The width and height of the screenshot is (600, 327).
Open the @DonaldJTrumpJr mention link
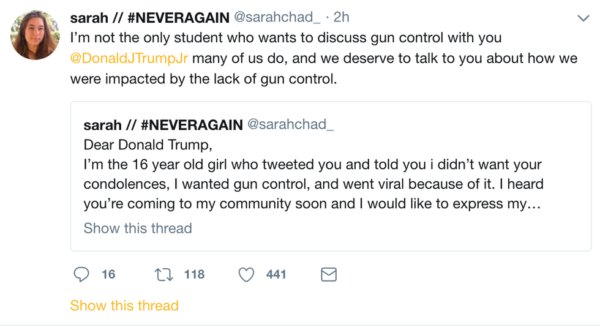[x=129, y=58]
